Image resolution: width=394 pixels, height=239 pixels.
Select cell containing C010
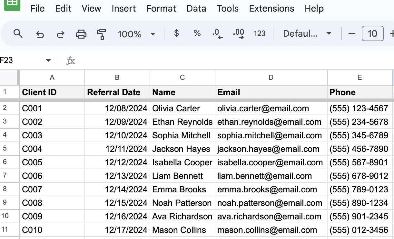52,230
